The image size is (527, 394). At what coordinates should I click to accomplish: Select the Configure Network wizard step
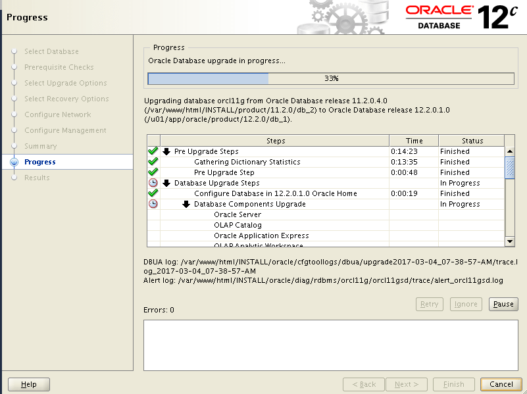click(x=57, y=114)
